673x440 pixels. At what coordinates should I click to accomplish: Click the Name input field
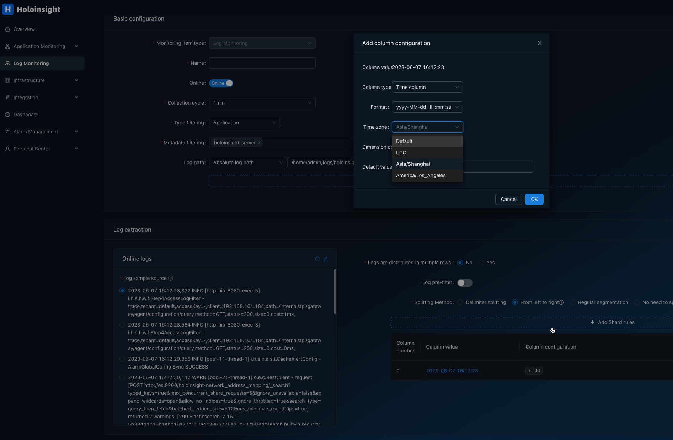point(262,63)
